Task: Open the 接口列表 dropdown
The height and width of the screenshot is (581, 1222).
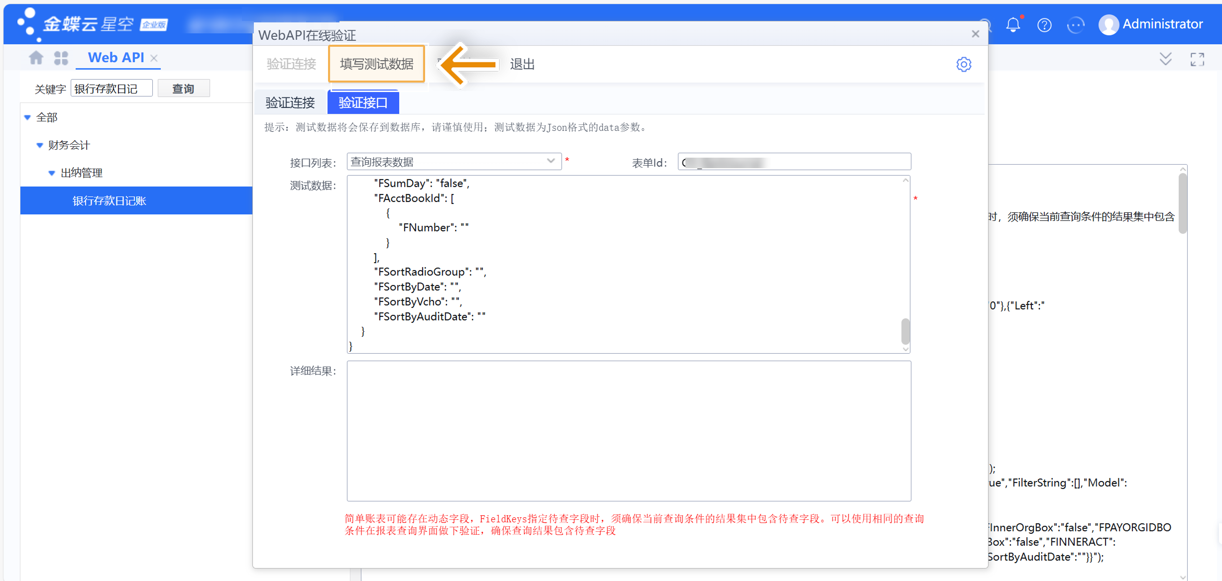Action: tap(551, 161)
